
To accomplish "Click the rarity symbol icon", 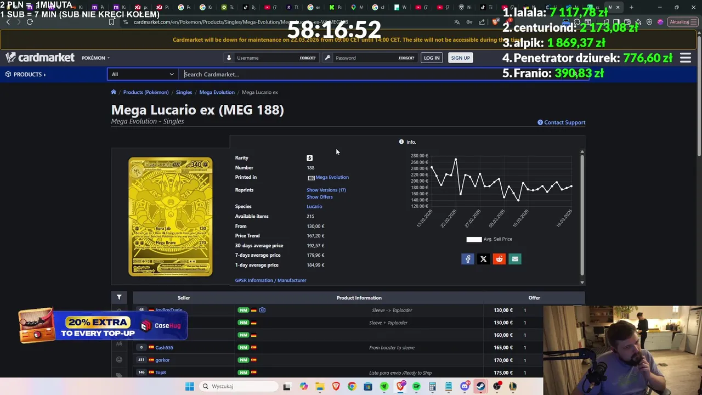I will click(309, 158).
